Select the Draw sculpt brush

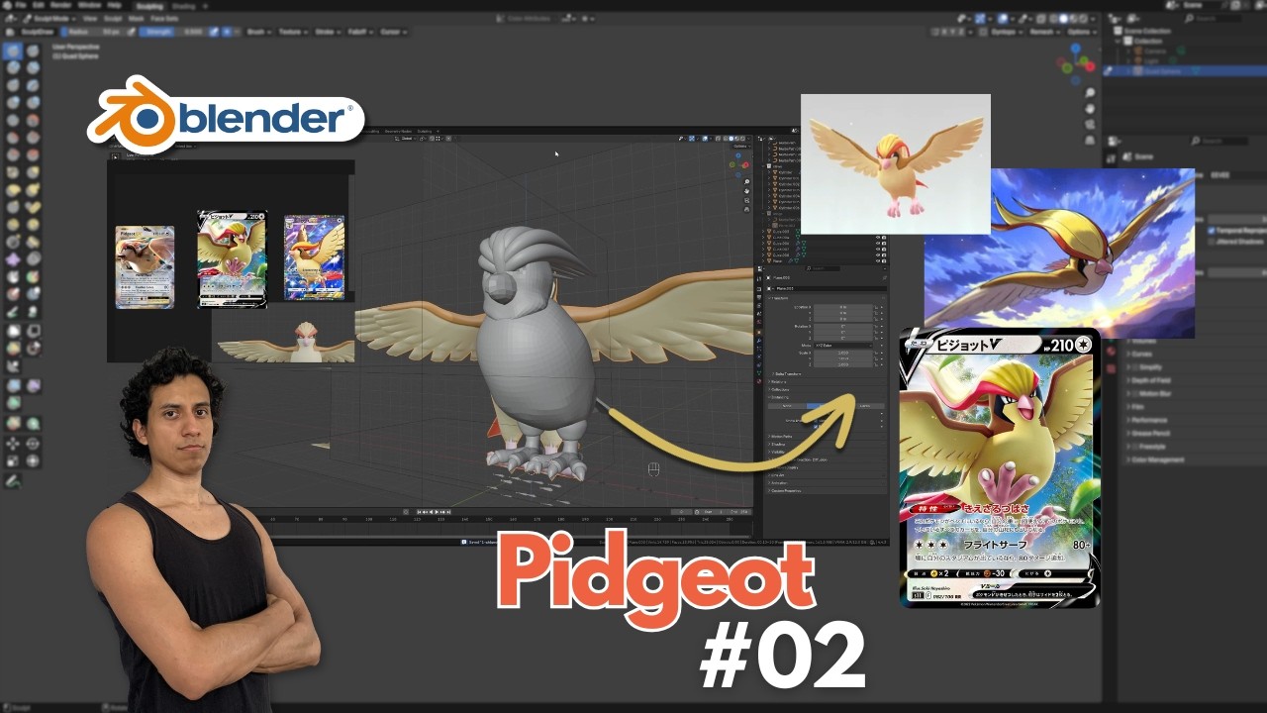click(x=14, y=51)
